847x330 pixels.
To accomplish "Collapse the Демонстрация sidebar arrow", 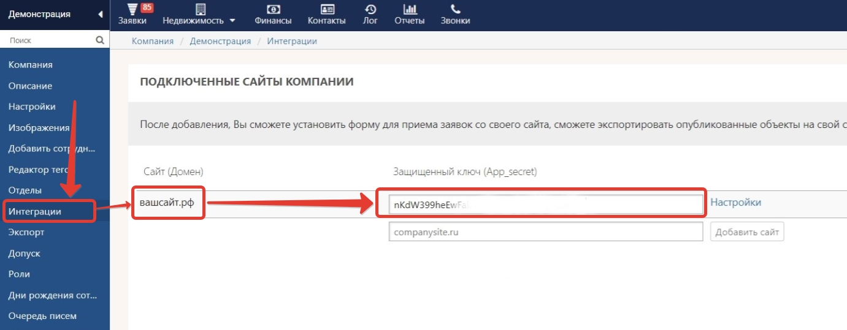I will (100, 14).
